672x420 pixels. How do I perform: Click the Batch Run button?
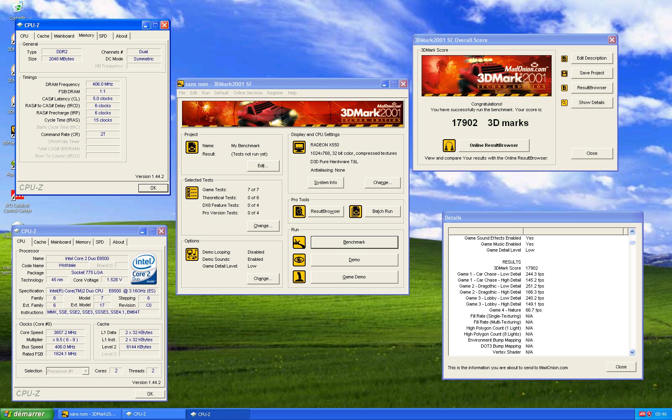[x=382, y=211]
